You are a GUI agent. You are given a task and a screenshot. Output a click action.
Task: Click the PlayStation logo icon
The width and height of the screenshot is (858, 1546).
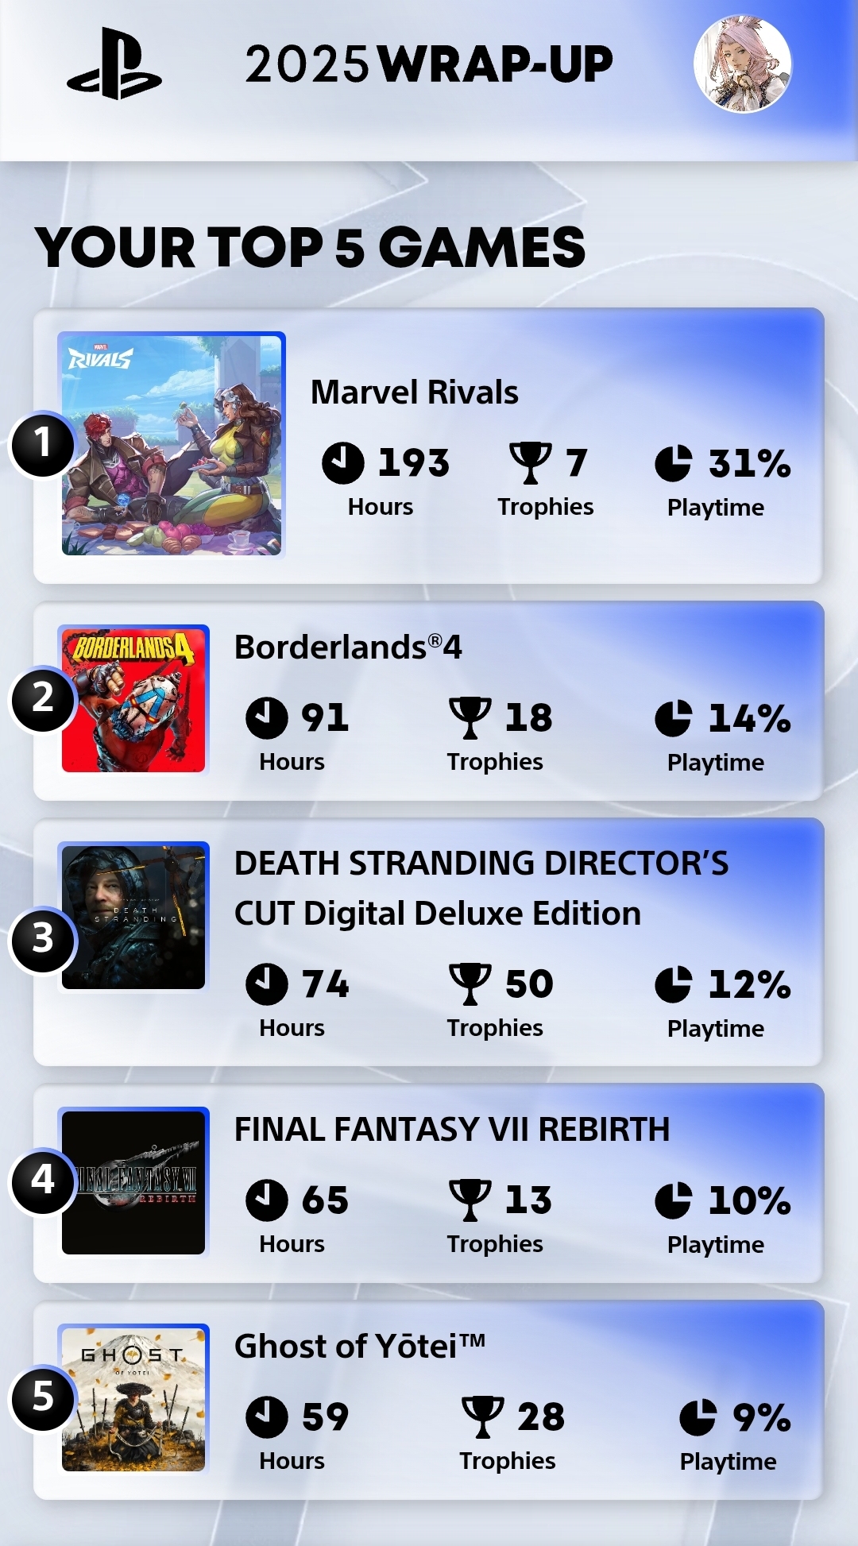(114, 64)
